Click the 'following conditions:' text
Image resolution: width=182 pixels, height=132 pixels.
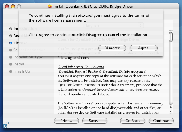(x=73, y=58)
